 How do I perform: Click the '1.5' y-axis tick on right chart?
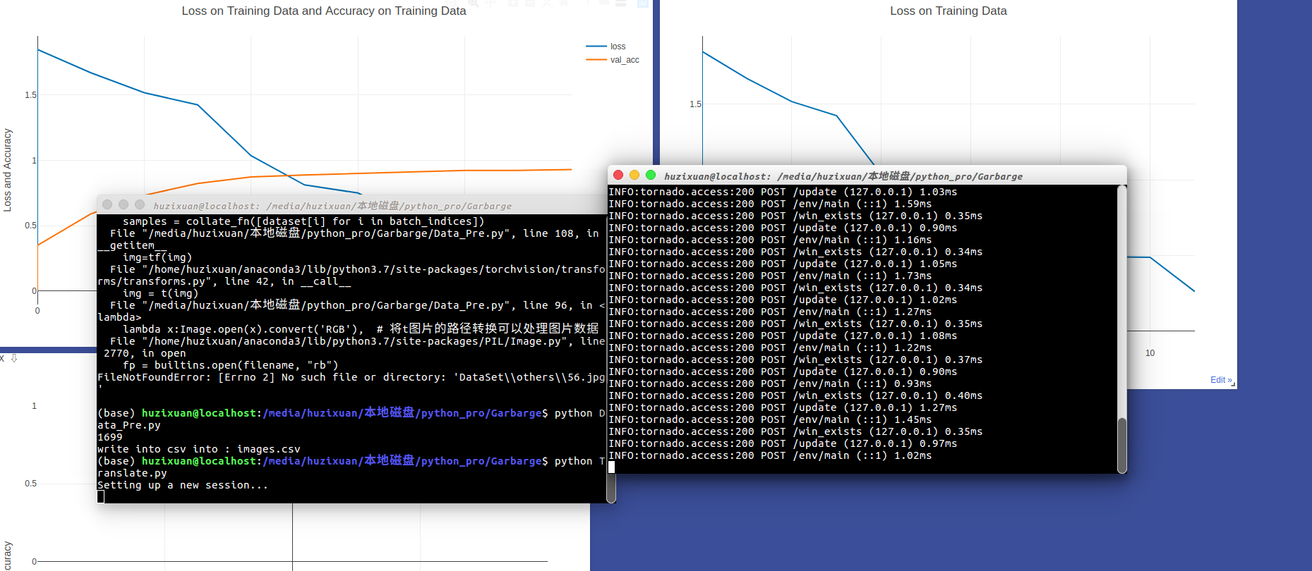point(695,104)
